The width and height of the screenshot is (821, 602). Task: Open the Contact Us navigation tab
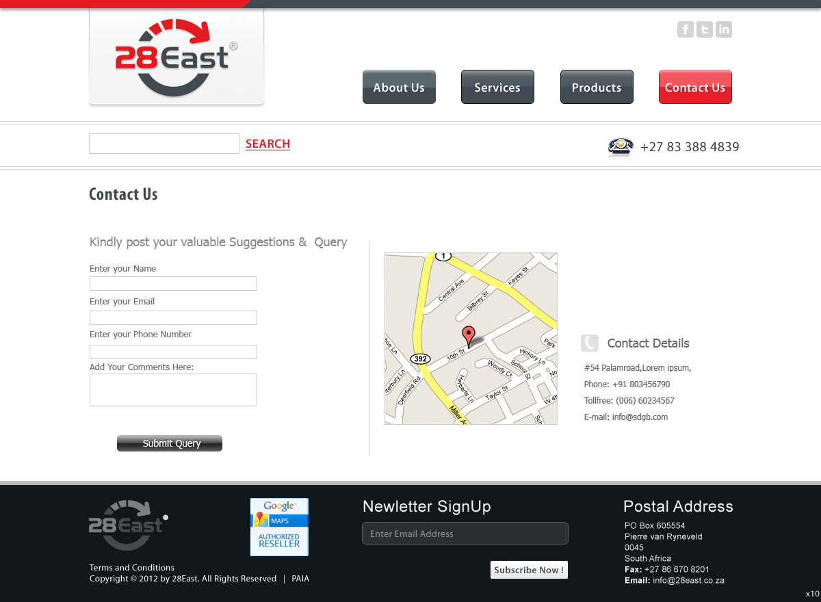tap(695, 87)
